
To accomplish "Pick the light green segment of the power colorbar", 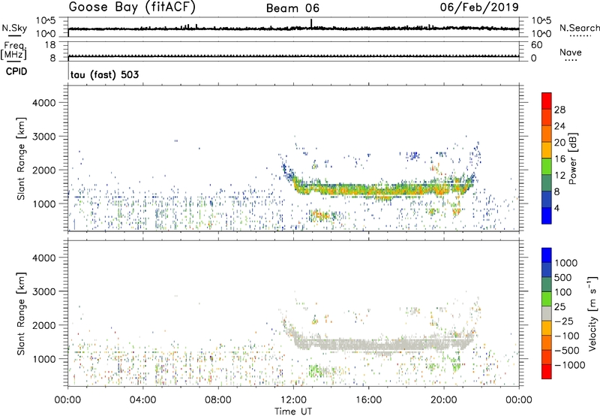I will (547, 166).
